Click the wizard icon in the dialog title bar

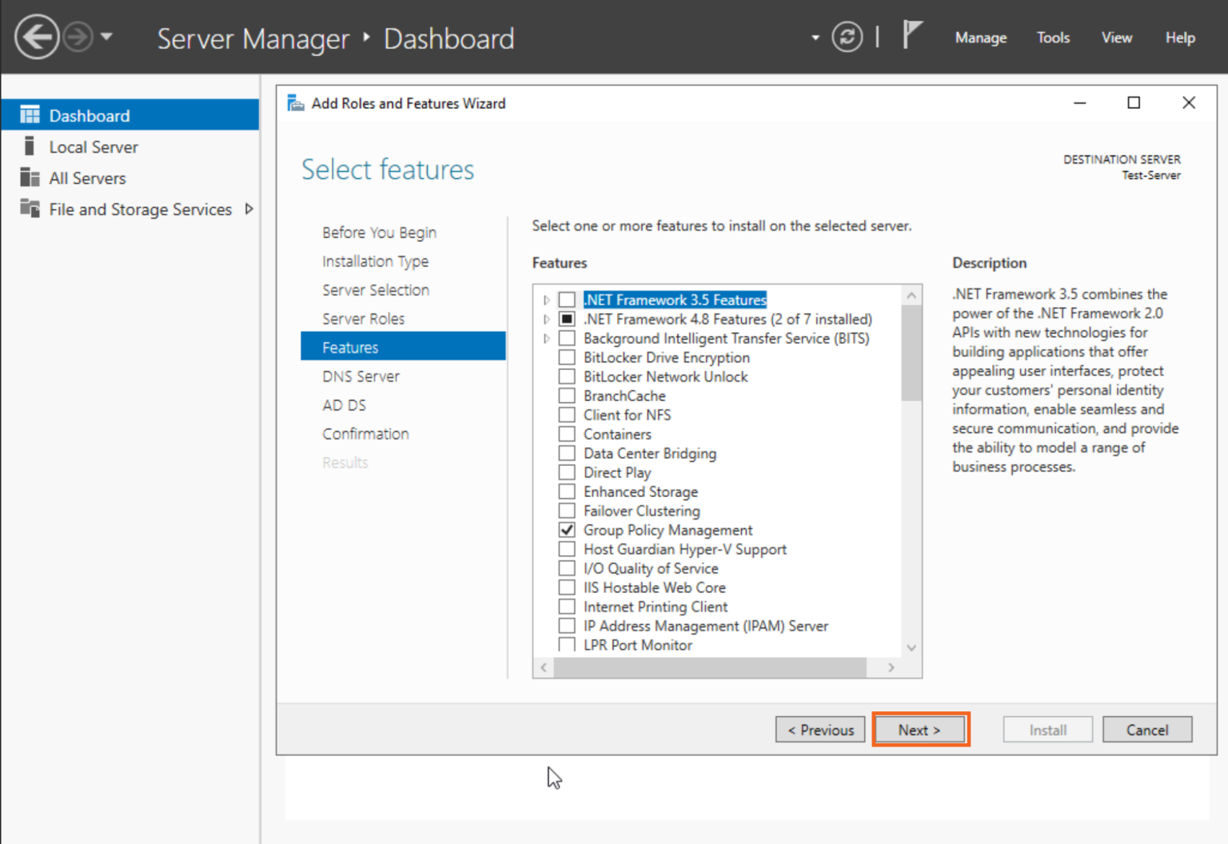coord(295,102)
